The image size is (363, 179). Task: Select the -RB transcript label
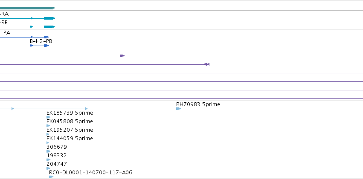(4, 23)
